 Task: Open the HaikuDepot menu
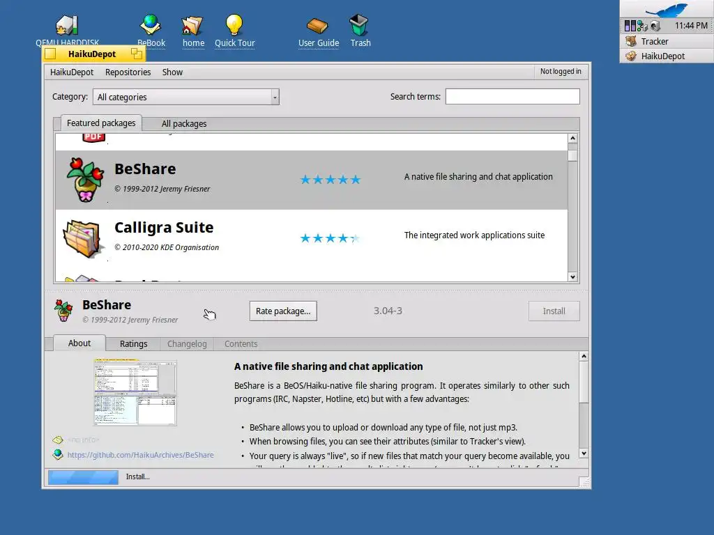(x=72, y=72)
